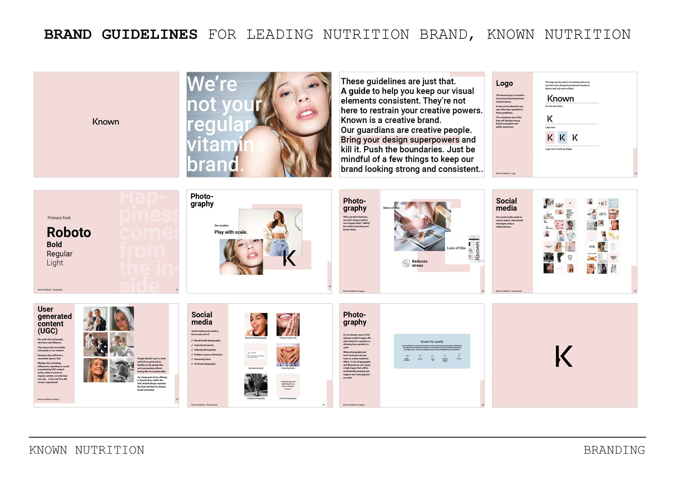This screenshot has width=675, height=477.
Task: Click the STRESS ENERGY GUT HEALTH list tile
Action: click(x=570, y=214)
